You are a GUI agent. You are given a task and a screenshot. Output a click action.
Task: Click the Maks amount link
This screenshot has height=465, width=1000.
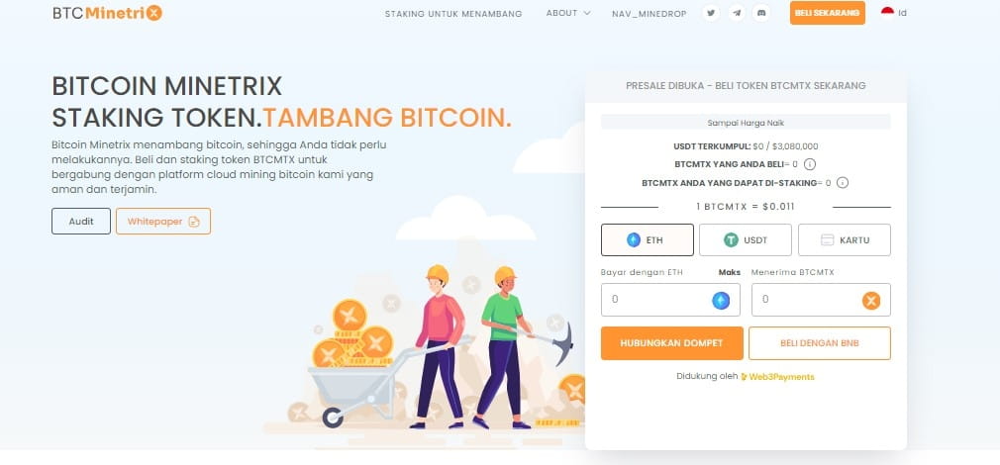tap(730, 272)
